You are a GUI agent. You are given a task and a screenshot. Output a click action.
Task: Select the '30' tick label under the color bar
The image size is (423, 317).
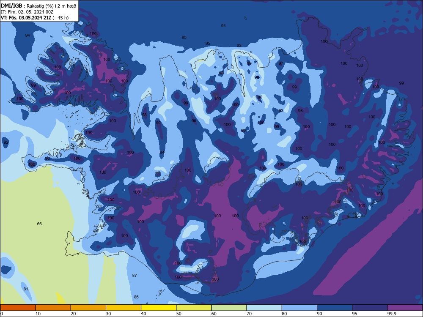108,314
